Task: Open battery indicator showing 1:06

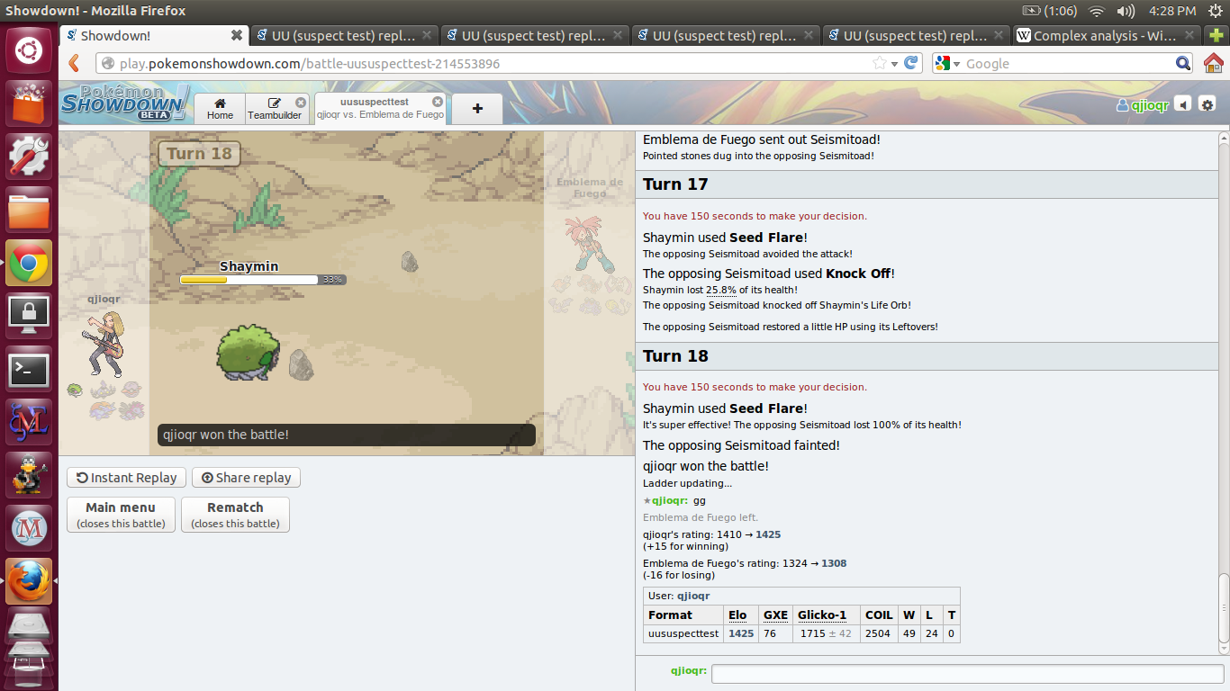Action: (1050, 11)
